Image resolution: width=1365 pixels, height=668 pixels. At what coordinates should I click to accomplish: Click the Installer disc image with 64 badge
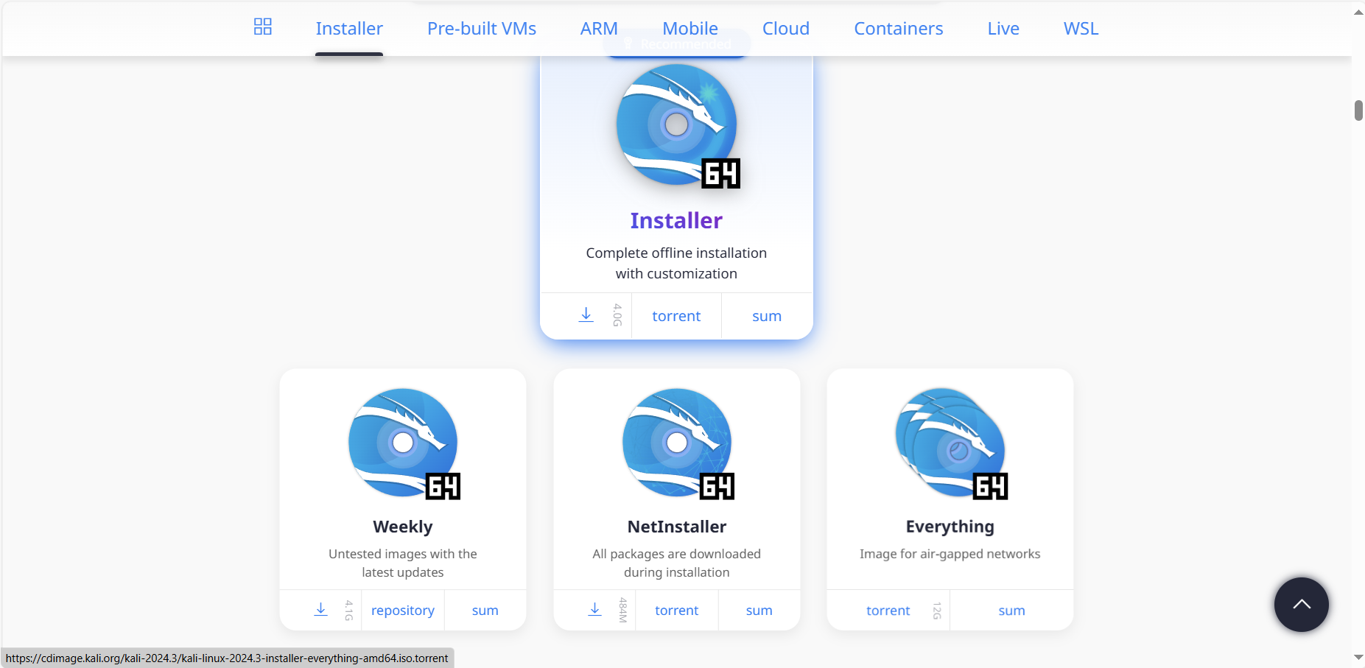(x=678, y=125)
